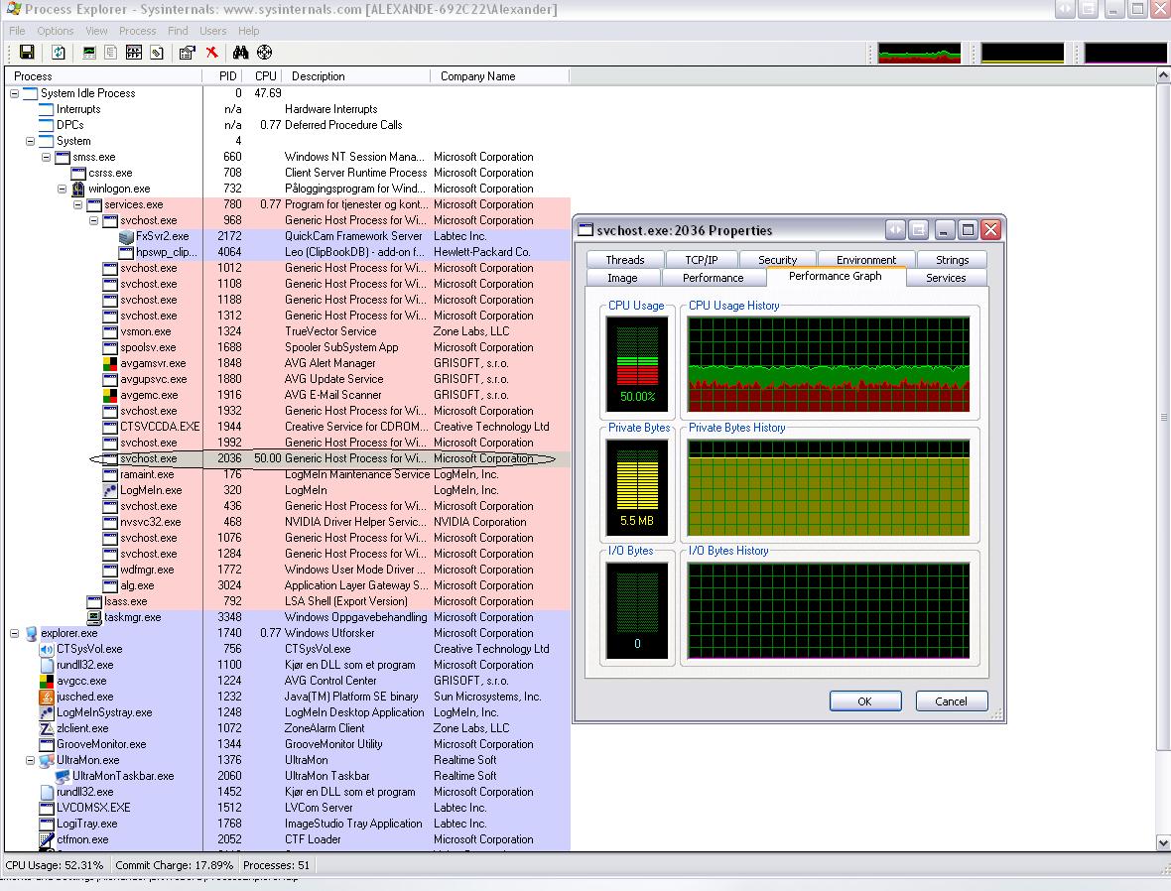Image resolution: width=1171 pixels, height=891 pixels.
Task: Switch to the Performance tab
Action: click(x=714, y=278)
